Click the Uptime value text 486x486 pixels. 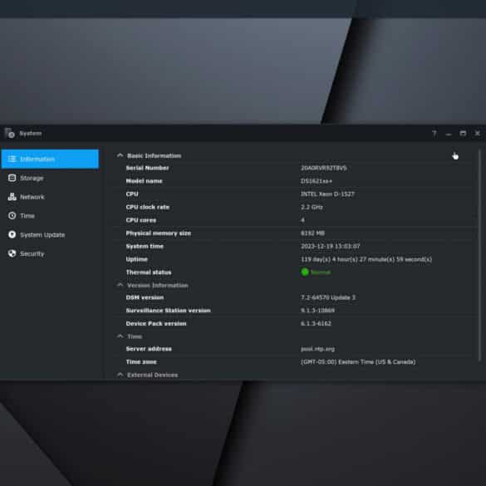pyautogui.click(x=366, y=259)
